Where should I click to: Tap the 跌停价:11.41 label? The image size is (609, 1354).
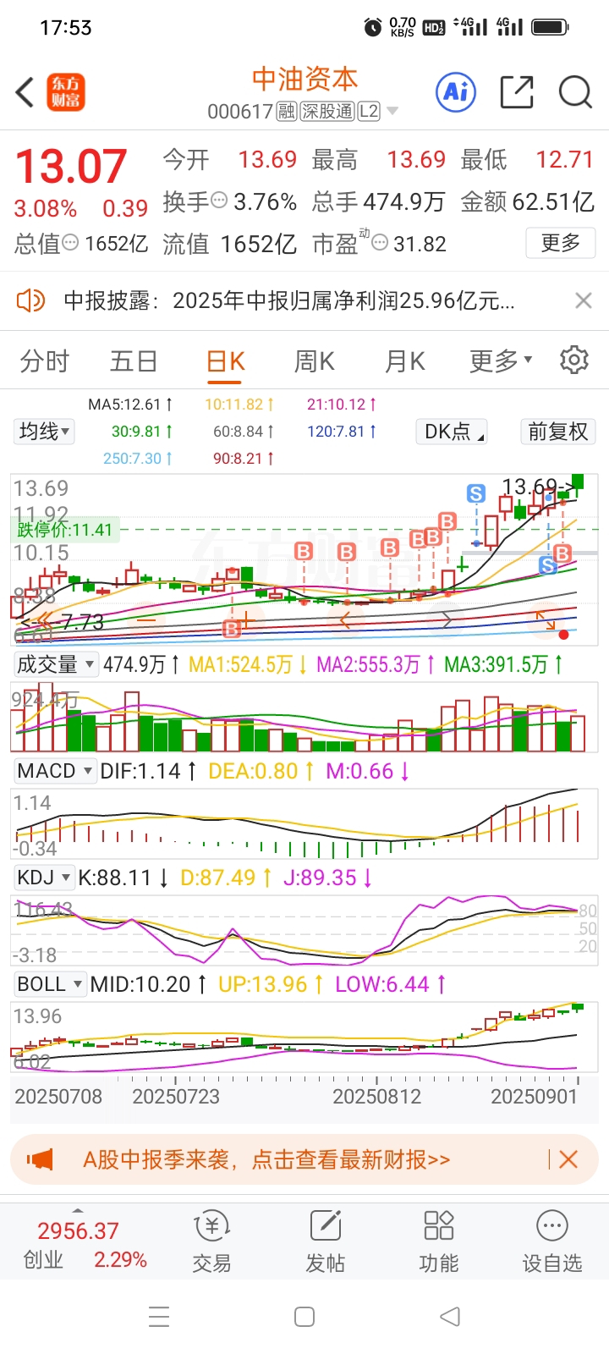(x=64, y=530)
